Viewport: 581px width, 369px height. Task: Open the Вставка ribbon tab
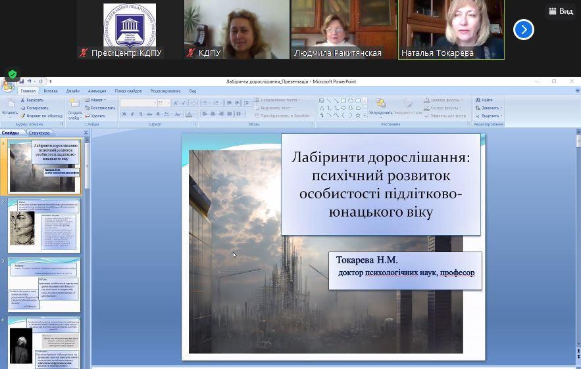tap(51, 91)
